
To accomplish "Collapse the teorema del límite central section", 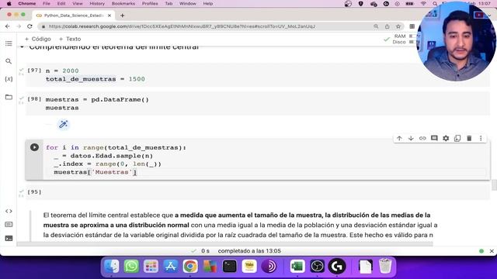I will click(x=22, y=47).
